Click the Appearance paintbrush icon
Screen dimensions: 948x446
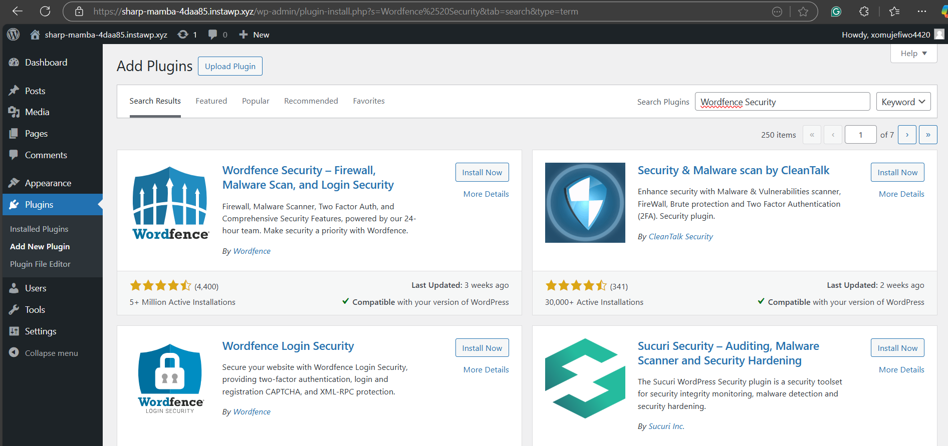(x=14, y=183)
